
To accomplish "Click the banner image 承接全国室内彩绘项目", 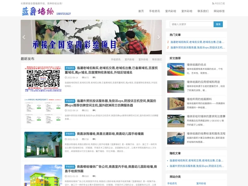I will point(91,37).
